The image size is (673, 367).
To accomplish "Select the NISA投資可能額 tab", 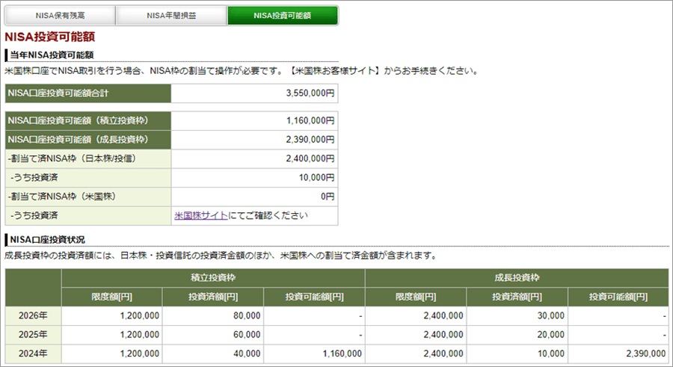I will pyautogui.click(x=283, y=16).
